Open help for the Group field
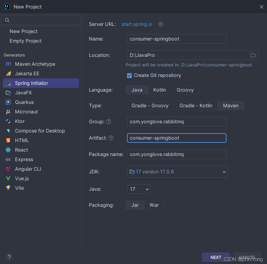The height and width of the screenshot is (264, 267). pyautogui.click(x=109, y=122)
